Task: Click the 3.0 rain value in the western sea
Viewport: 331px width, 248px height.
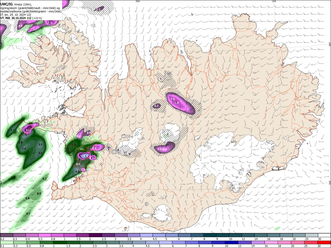Action: point(40,153)
